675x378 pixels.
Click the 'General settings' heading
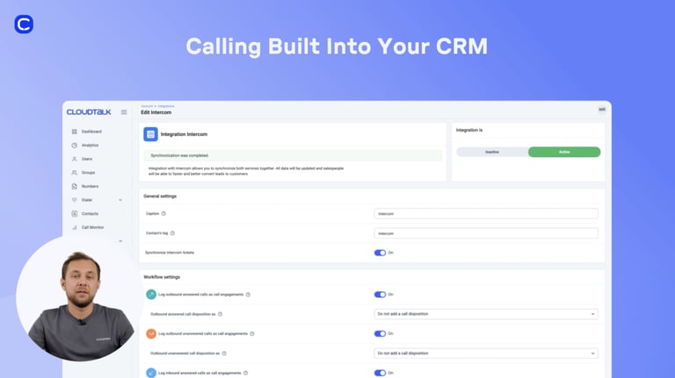coord(160,196)
